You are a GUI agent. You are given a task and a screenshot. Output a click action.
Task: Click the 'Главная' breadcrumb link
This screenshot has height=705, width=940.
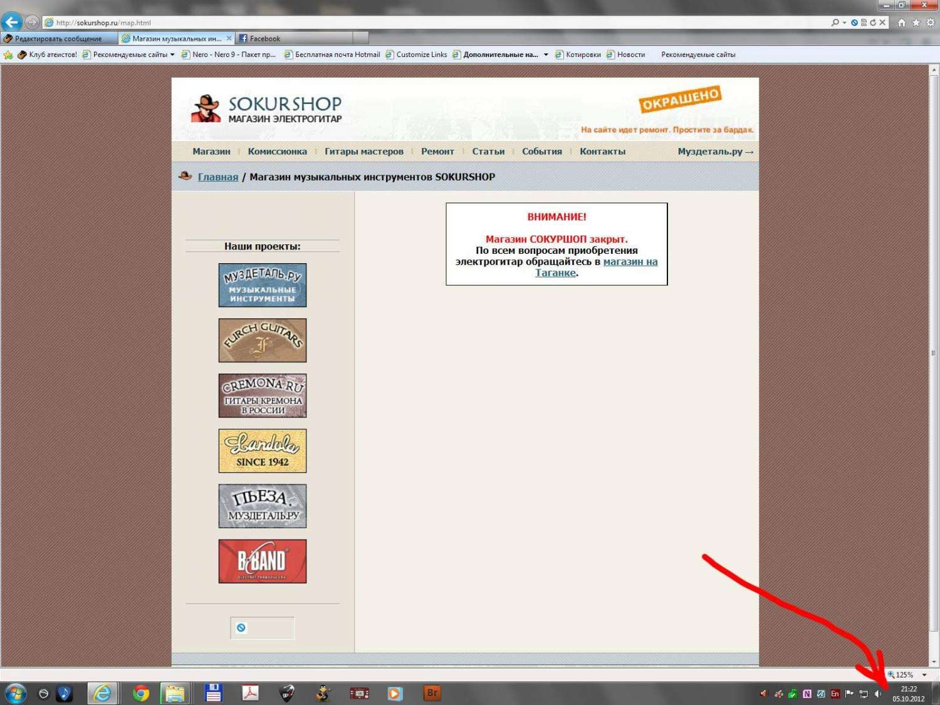[x=218, y=177]
